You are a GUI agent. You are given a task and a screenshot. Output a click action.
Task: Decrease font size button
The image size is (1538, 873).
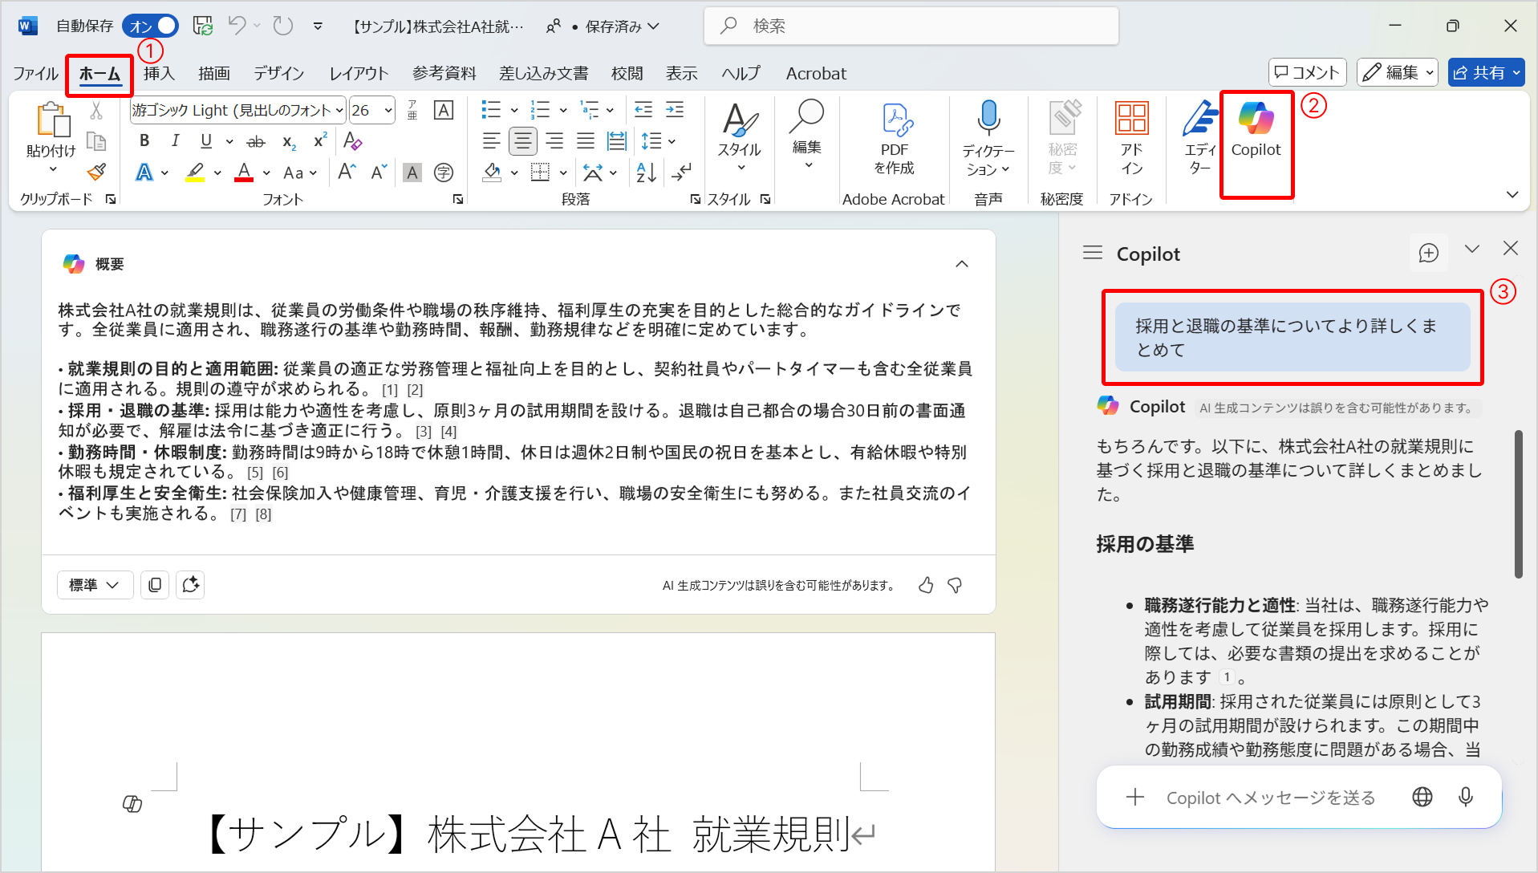[379, 172]
